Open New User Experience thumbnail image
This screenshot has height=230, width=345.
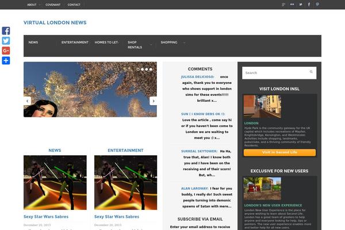point(262,189)
